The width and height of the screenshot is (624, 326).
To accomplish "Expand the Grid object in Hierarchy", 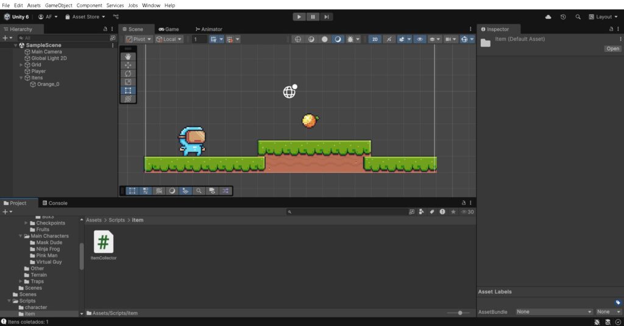I will [x=21, y=64].
